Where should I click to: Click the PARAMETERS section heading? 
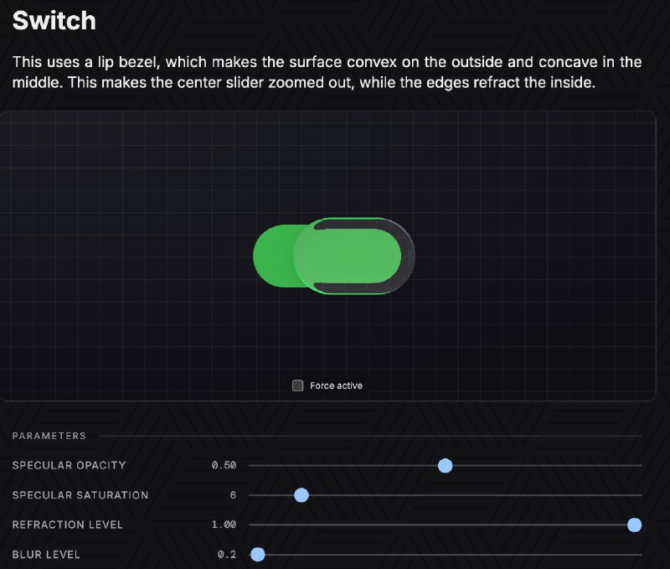[x=49, y=436]
